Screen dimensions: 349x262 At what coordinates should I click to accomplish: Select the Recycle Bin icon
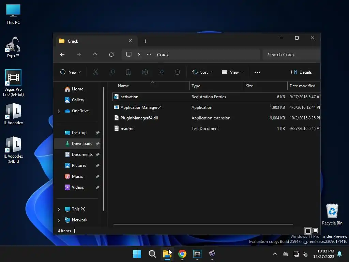pos(332,214)
